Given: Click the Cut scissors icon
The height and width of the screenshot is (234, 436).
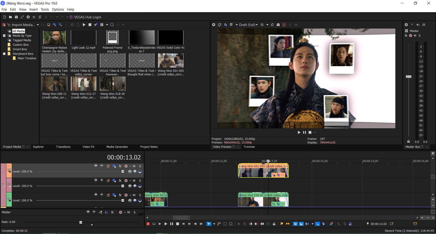Looking at the screenshot, I should (34, 17).
